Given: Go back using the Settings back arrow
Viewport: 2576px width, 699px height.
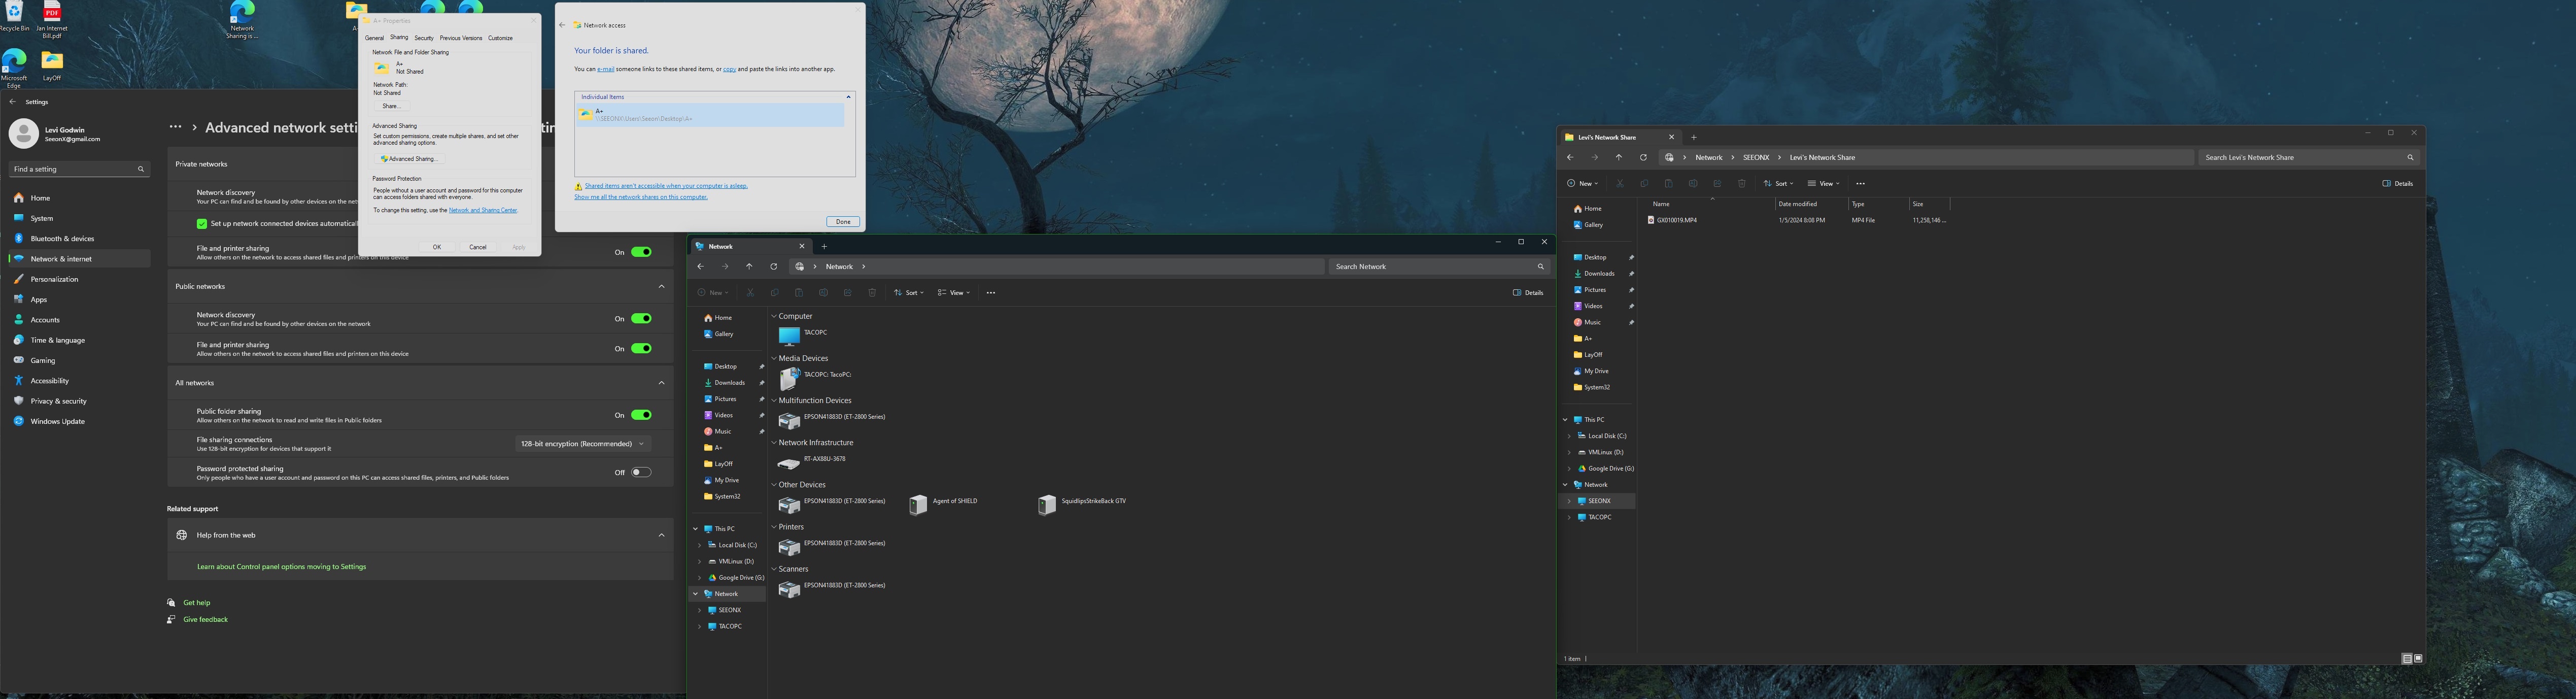Looking at the screenshot, I should pos(12,102).
